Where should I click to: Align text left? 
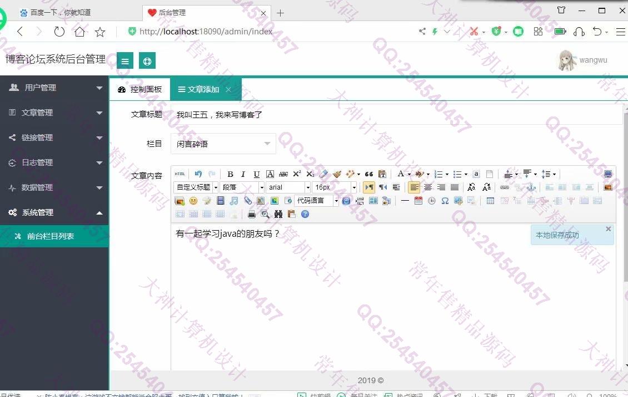point(414,187)
